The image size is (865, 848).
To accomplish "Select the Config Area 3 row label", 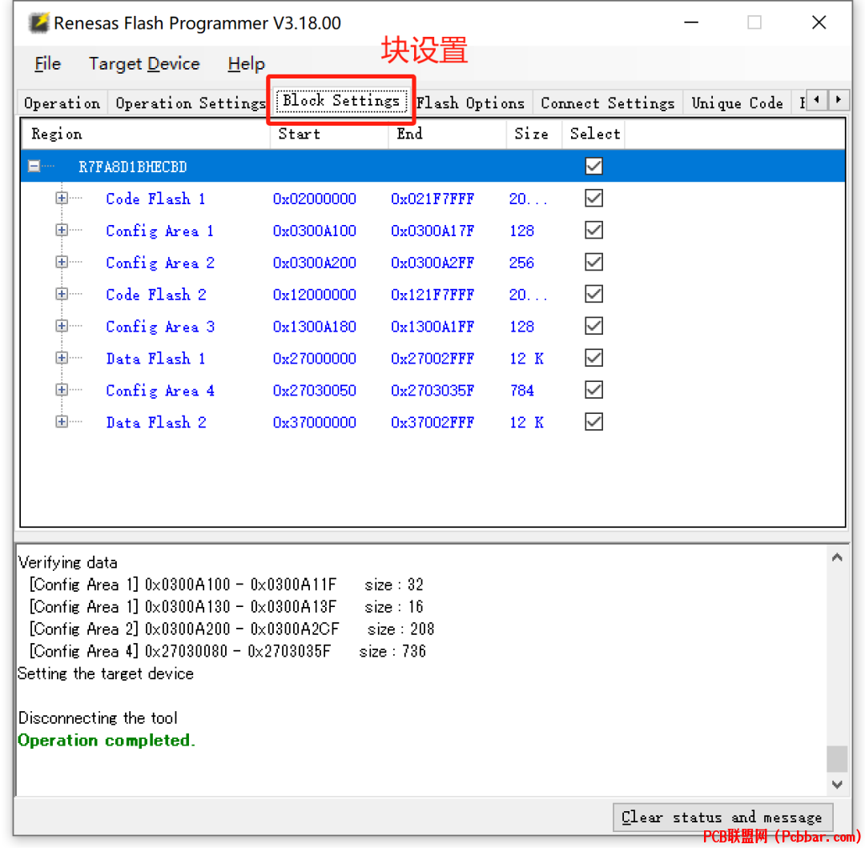I will (160, 327).
